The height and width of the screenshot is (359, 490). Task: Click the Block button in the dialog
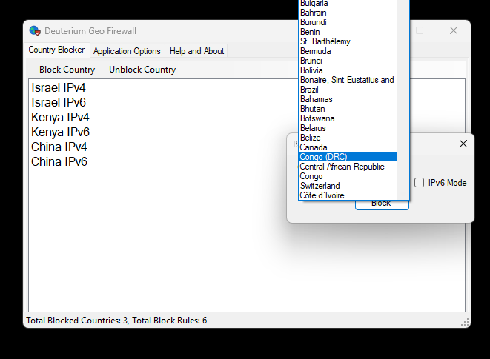pyautogui.click(x=382, y=204)
